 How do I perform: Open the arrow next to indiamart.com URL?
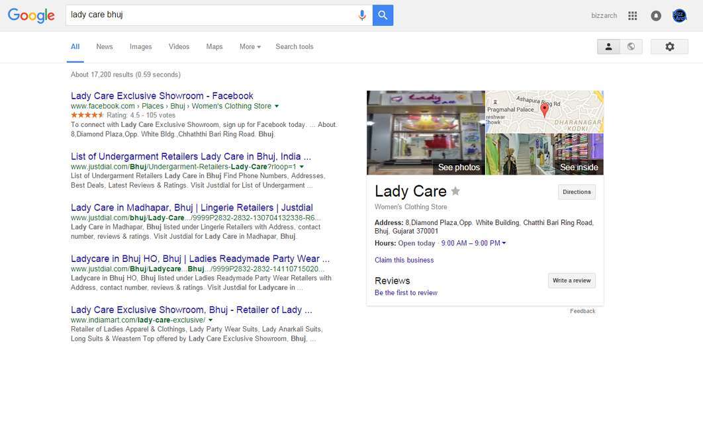tap(211, 320)
